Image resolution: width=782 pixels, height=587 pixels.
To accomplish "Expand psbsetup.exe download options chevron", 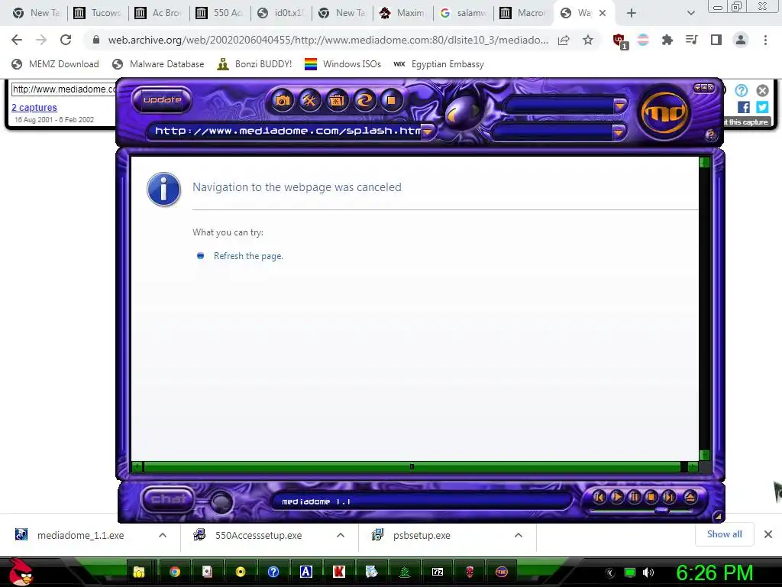I will pos(519,535).
